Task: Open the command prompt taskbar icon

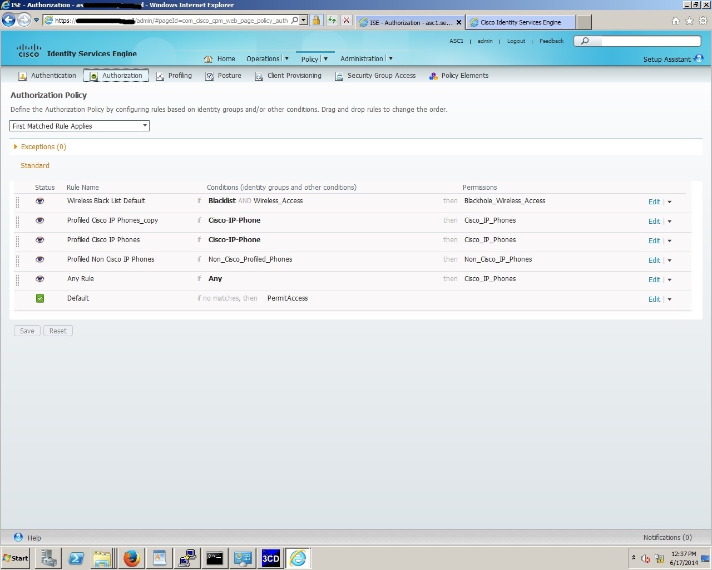Action: pyautogui.click(x=215, y=558)
